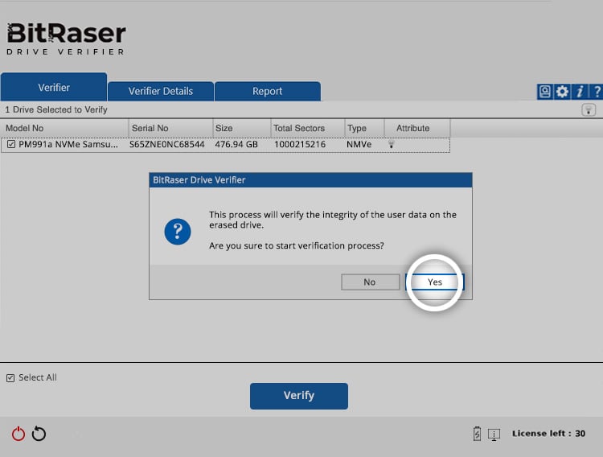Open the license manager icon beside the gear
This screenshot has width=603, height=457.
(544, 92)
